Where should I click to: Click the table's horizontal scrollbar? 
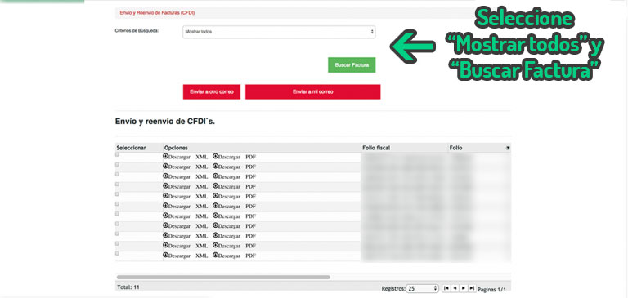(x=223, y=277)
